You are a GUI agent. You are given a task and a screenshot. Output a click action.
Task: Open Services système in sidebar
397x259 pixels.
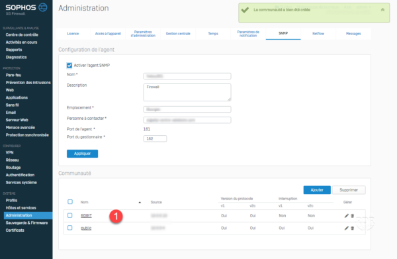pos(21,182)
